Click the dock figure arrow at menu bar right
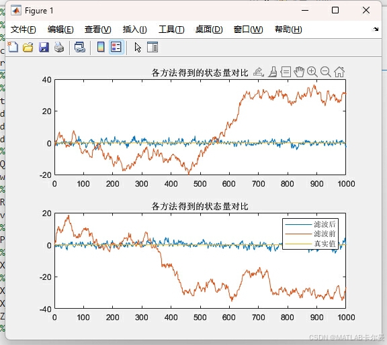This screenshot has height=345, width=387. [x=376, y=30]
